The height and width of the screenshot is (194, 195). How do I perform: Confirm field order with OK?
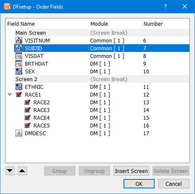(139, 184)
